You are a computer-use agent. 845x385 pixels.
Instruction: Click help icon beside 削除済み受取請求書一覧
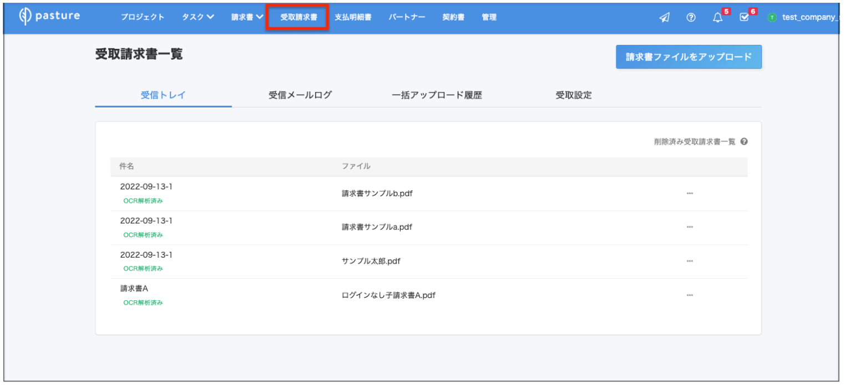pos(744,142)
